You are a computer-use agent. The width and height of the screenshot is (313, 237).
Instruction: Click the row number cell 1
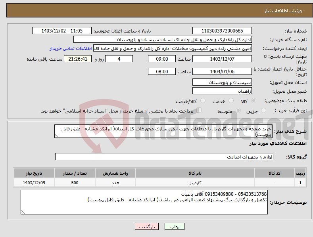coord(300,183)
